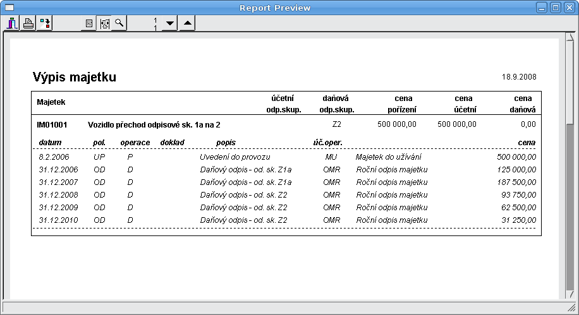Minimize the Report Preview window
This screenshot has width=579, height=315.
(542, 8)
